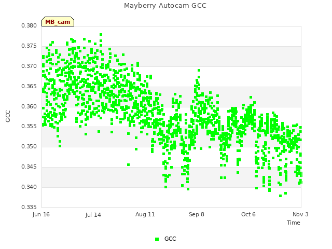
Task: Click the 0.345 y-axis value
Action: [29, 167]
